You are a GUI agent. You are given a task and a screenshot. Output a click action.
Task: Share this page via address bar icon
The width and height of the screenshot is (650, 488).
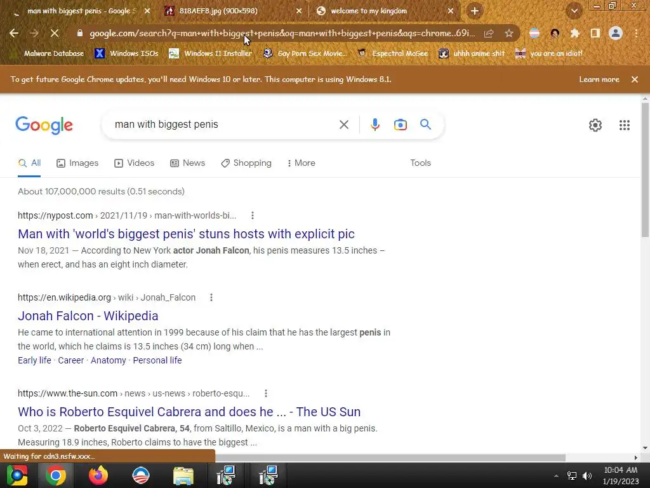click(x=489, y=33)
